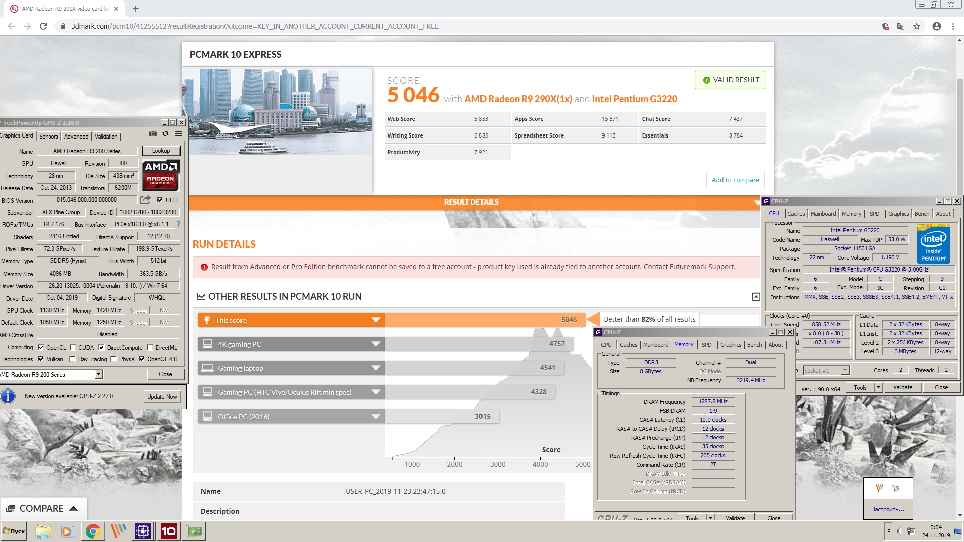Viewport: 964px width, 542px height.
Task: Click the VALID RESULT button
Action: (x=730, y=80)
